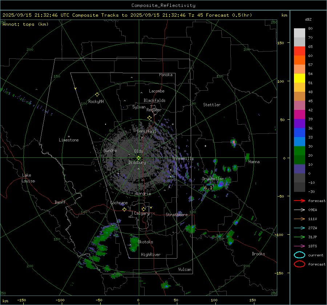Click the purple swatch in dBZ scale
The height and width of the screenshot is (305, 327).
(299, 123)
